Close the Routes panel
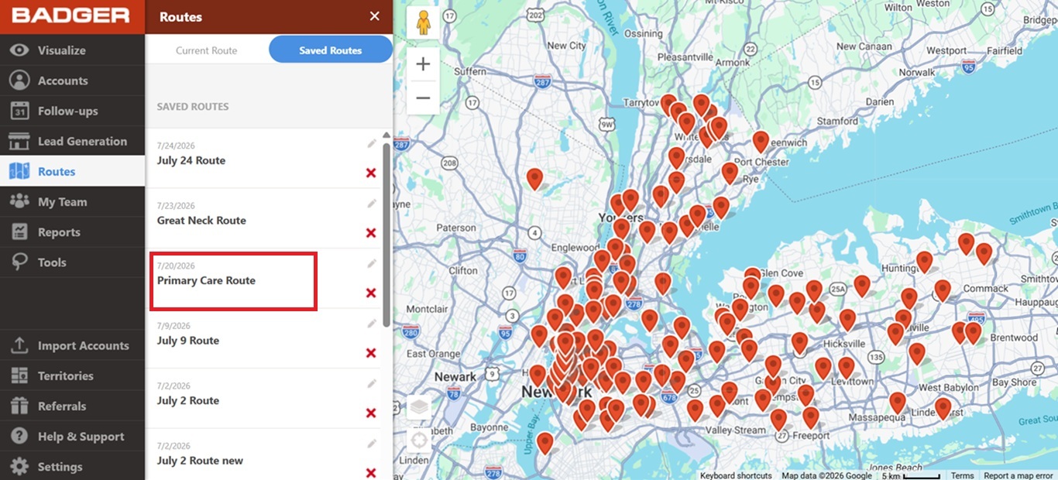This screenshot has width=1058, height=480. tap(375, 16)
